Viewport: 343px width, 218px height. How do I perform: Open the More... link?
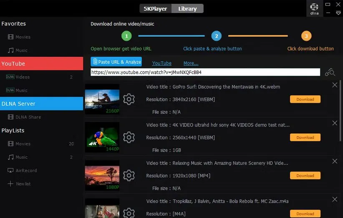[x=191, y=63]
